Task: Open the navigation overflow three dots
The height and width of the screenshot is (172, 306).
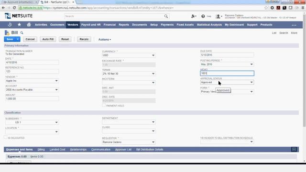Action: 294,25
